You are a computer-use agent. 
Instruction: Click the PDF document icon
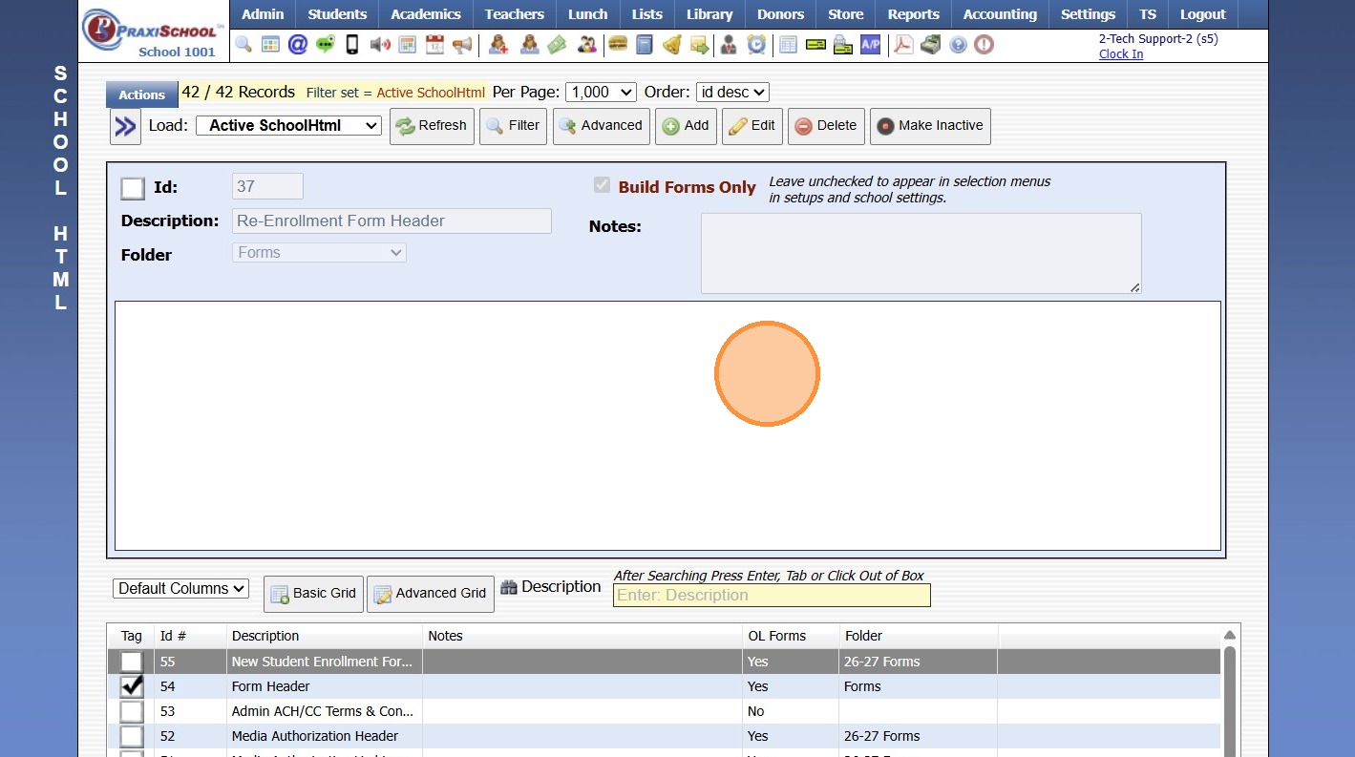(902, 45)
